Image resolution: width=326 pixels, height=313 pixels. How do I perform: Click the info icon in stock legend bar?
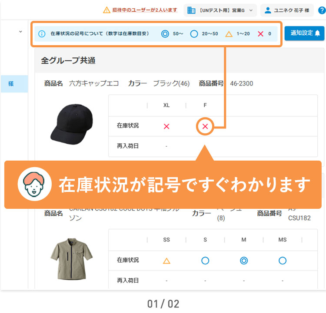coord(42,33)
